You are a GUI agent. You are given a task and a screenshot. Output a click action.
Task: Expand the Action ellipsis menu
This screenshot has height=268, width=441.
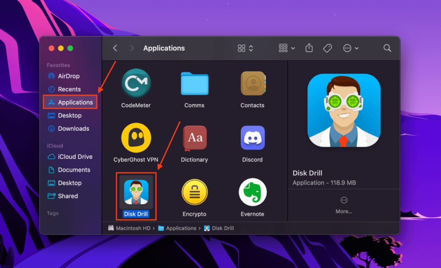point(351,48)
